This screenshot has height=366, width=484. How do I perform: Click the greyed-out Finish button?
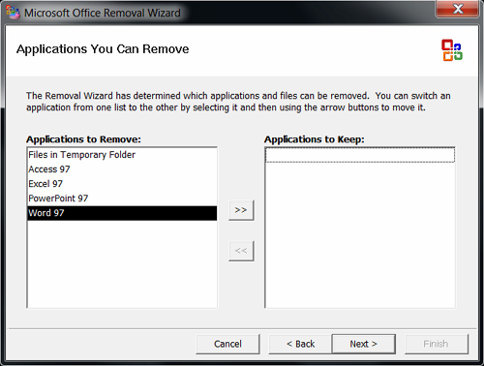tap(436, 344)
